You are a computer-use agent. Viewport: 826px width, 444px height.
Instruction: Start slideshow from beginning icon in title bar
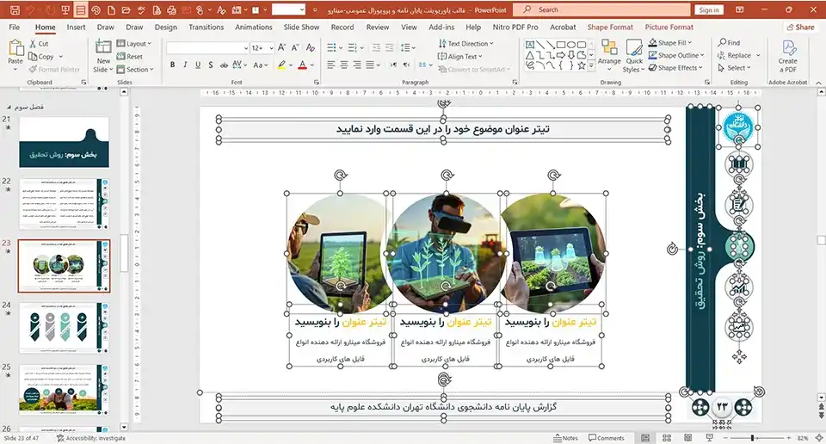tap(65, 10)
